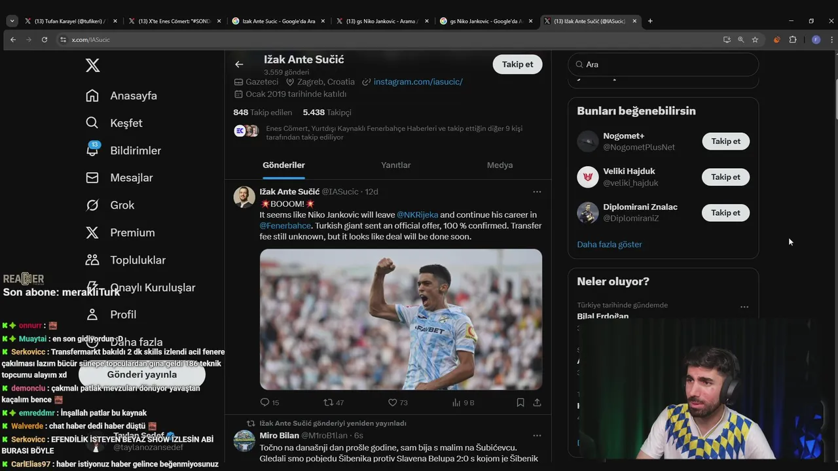Switch to Tufan Karayel browser tab

click(x=71, y=21)
